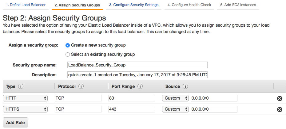Select an existing security group option
The image size is (286, 129).
tap(68, 54)
